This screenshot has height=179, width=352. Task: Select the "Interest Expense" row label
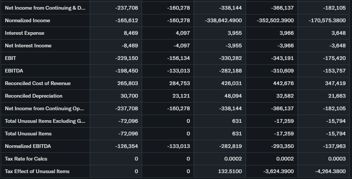pyautogui.click(x=24, y=33)
